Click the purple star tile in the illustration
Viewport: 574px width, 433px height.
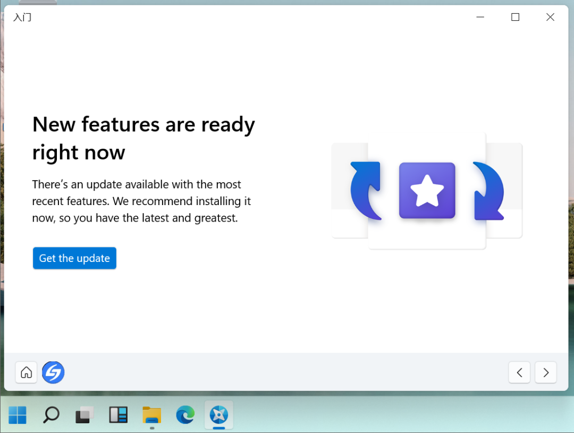coord(427,190)
